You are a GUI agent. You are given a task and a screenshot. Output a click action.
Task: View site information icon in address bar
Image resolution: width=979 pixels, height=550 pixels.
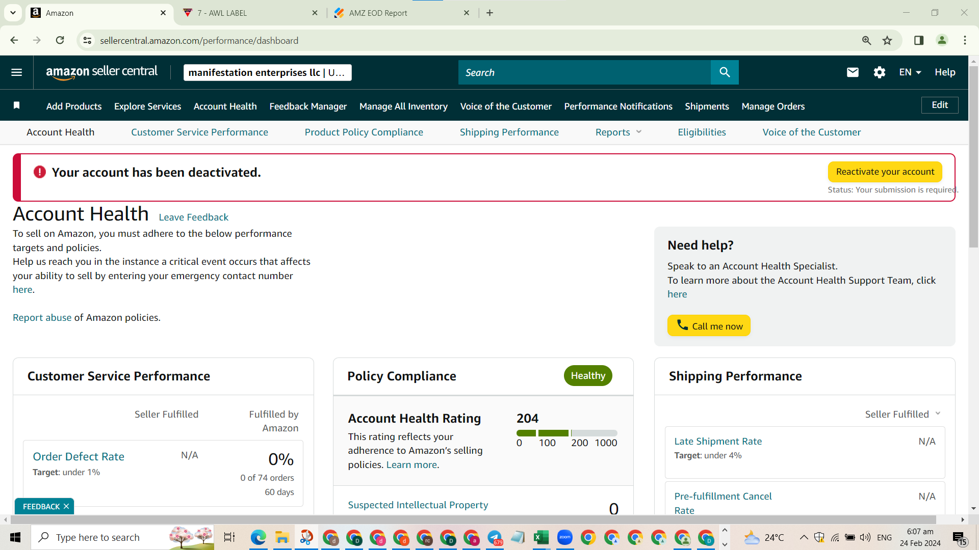tap(88, 40)
